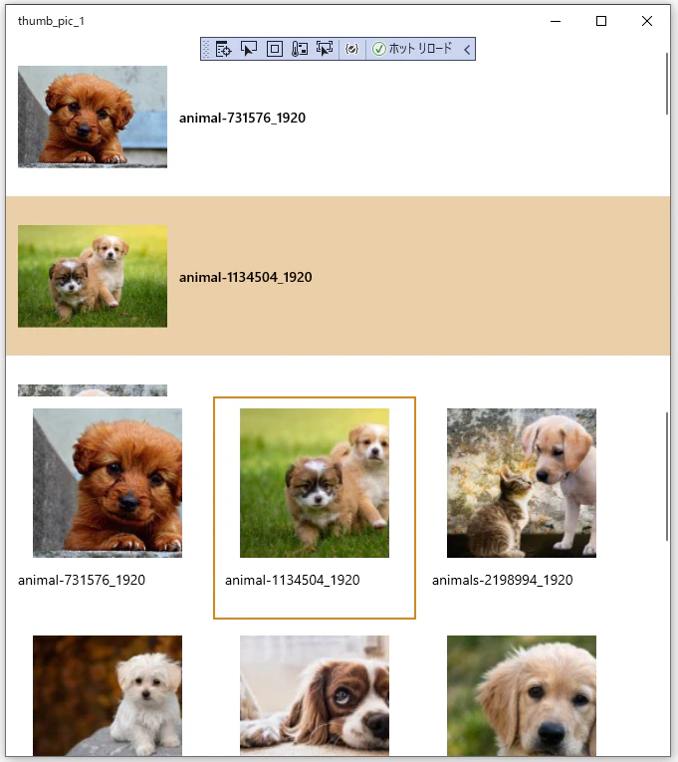
Task: Select two puppies thumbnail in outlined grid tile
Action: tap(315, 483)
